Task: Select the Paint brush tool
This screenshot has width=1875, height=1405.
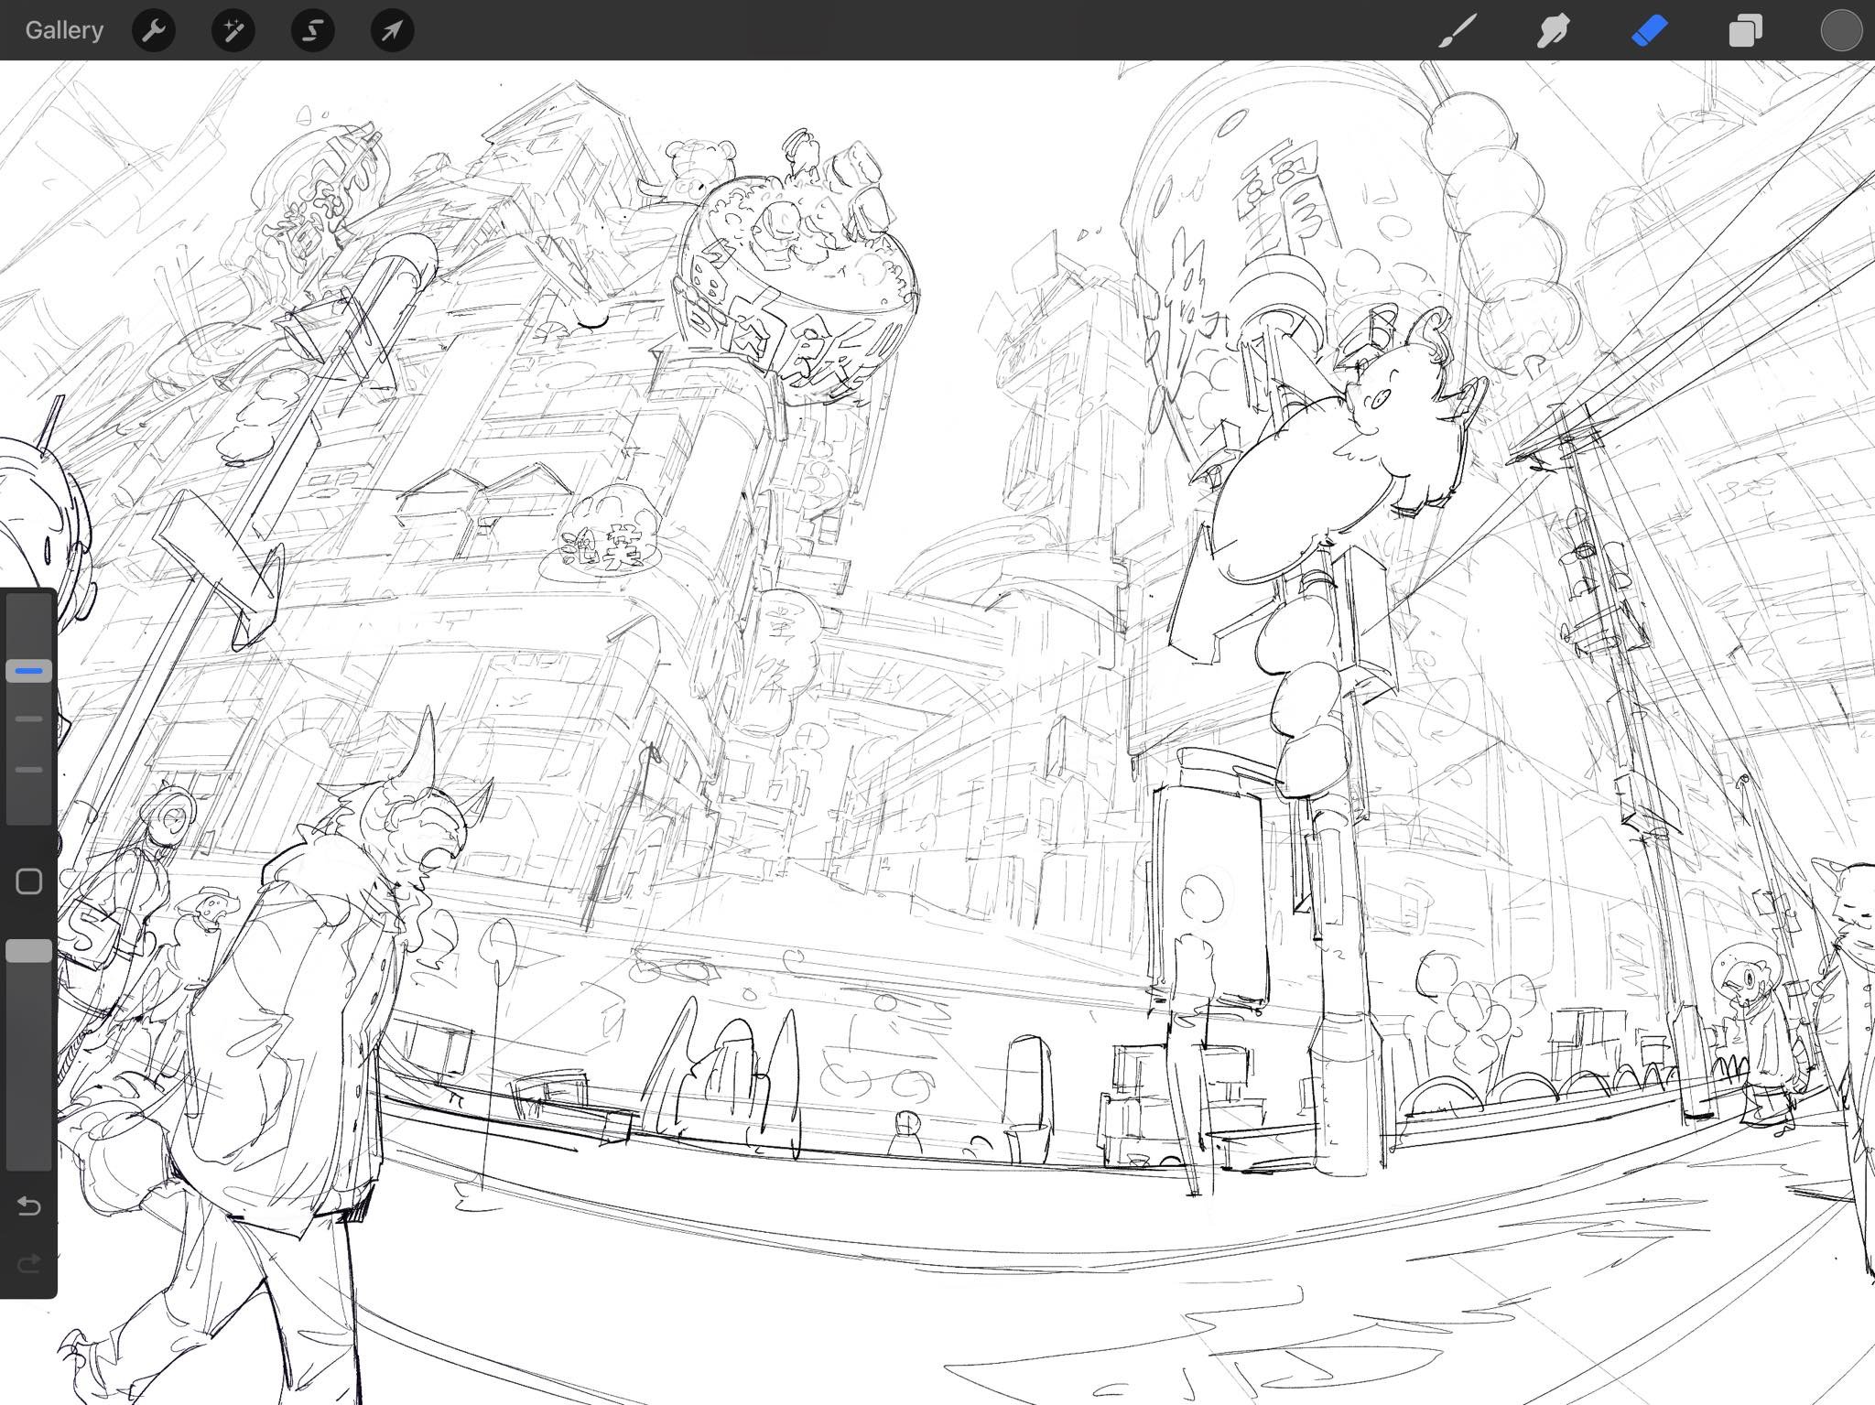Action: pyautogui.click(x=1458, y=30)
